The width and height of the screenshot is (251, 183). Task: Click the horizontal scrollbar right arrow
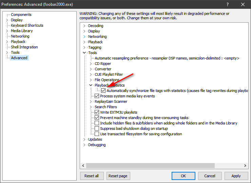click(245, 166)
